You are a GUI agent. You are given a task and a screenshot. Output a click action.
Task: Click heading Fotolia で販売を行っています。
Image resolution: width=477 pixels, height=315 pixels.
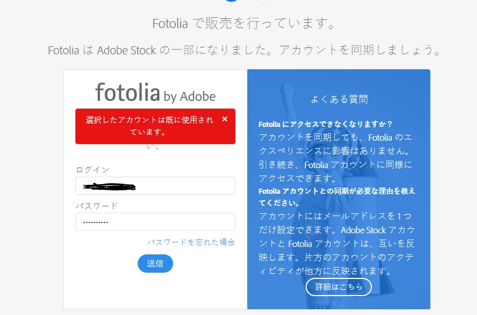pyautogui.click(x=244, y=23)
